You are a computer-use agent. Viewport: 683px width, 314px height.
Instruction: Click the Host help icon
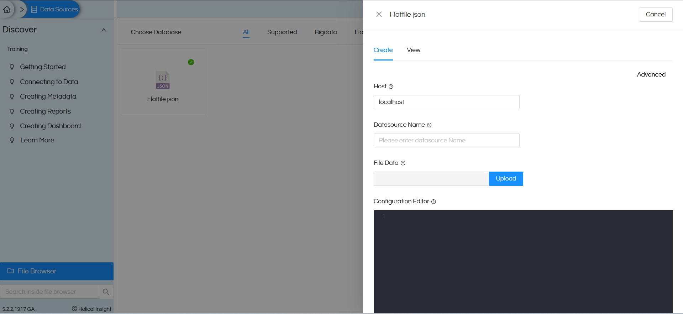[x=391, y=87]
